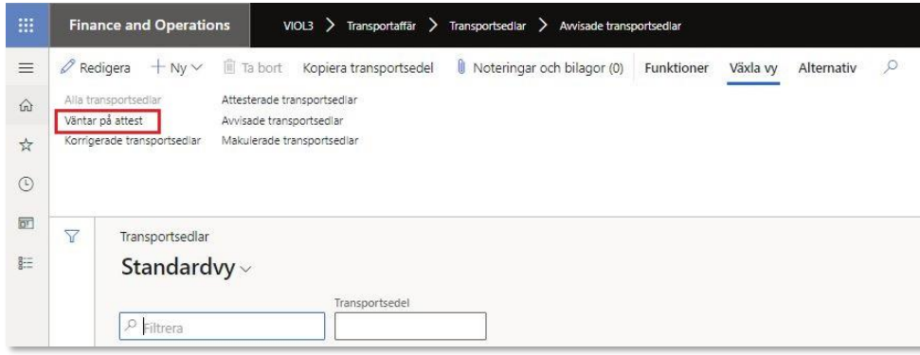
Task: Go to Home via house icon
Action: pyautogui.click(x=27, y=106)
